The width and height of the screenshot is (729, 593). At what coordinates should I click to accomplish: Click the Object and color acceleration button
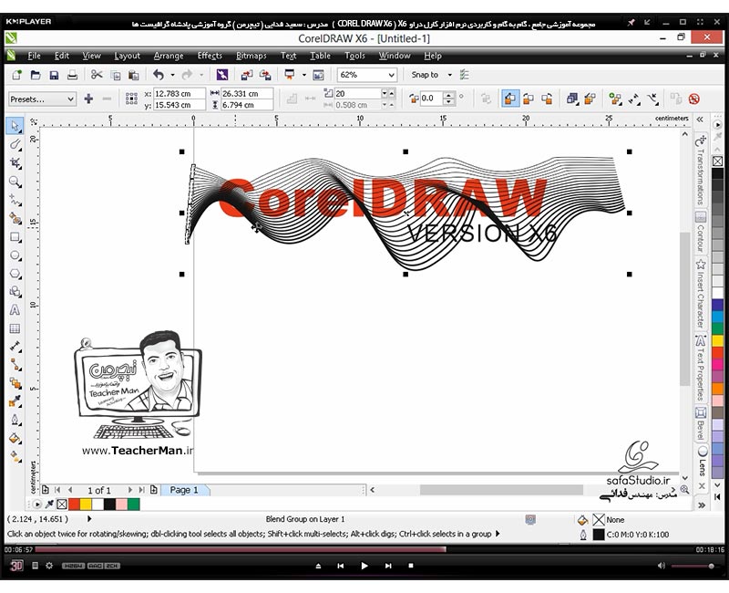click(x=572, y=99)
